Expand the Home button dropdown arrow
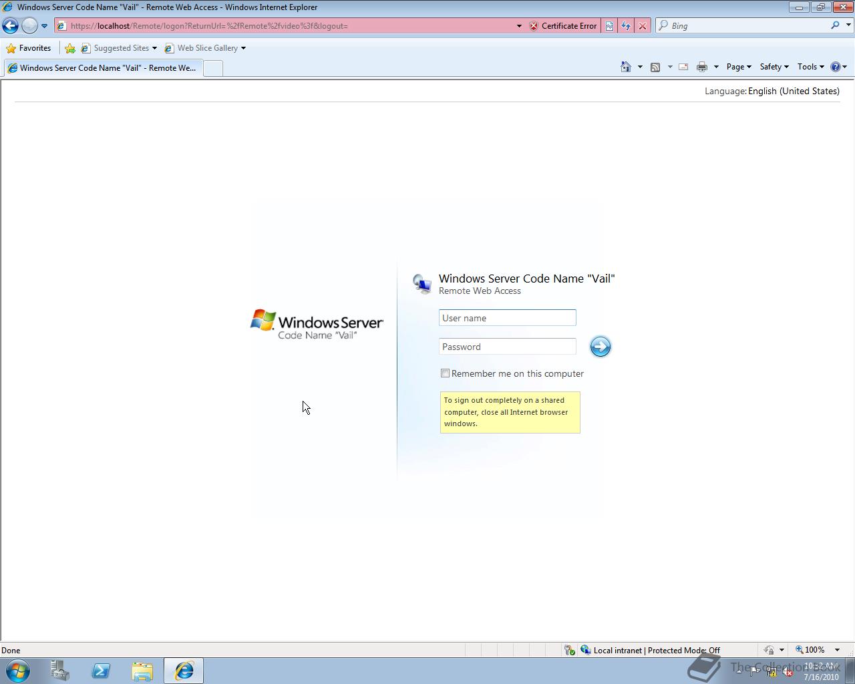Image resolution: width=855 pixels, height=684 pixels. click(640, 67)
